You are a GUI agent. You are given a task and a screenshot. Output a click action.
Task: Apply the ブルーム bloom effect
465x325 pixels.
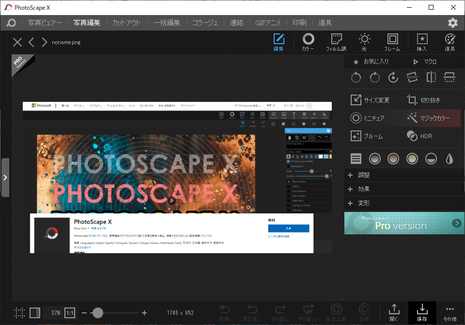click(x=367, y=136)
